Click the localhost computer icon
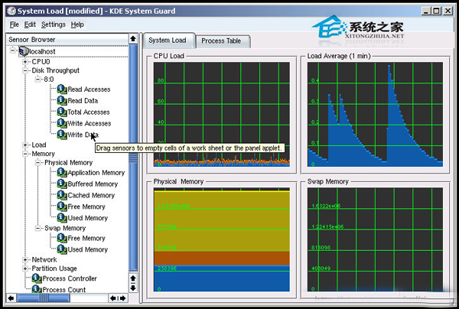459x309 pixels. (x=23, y=51)
